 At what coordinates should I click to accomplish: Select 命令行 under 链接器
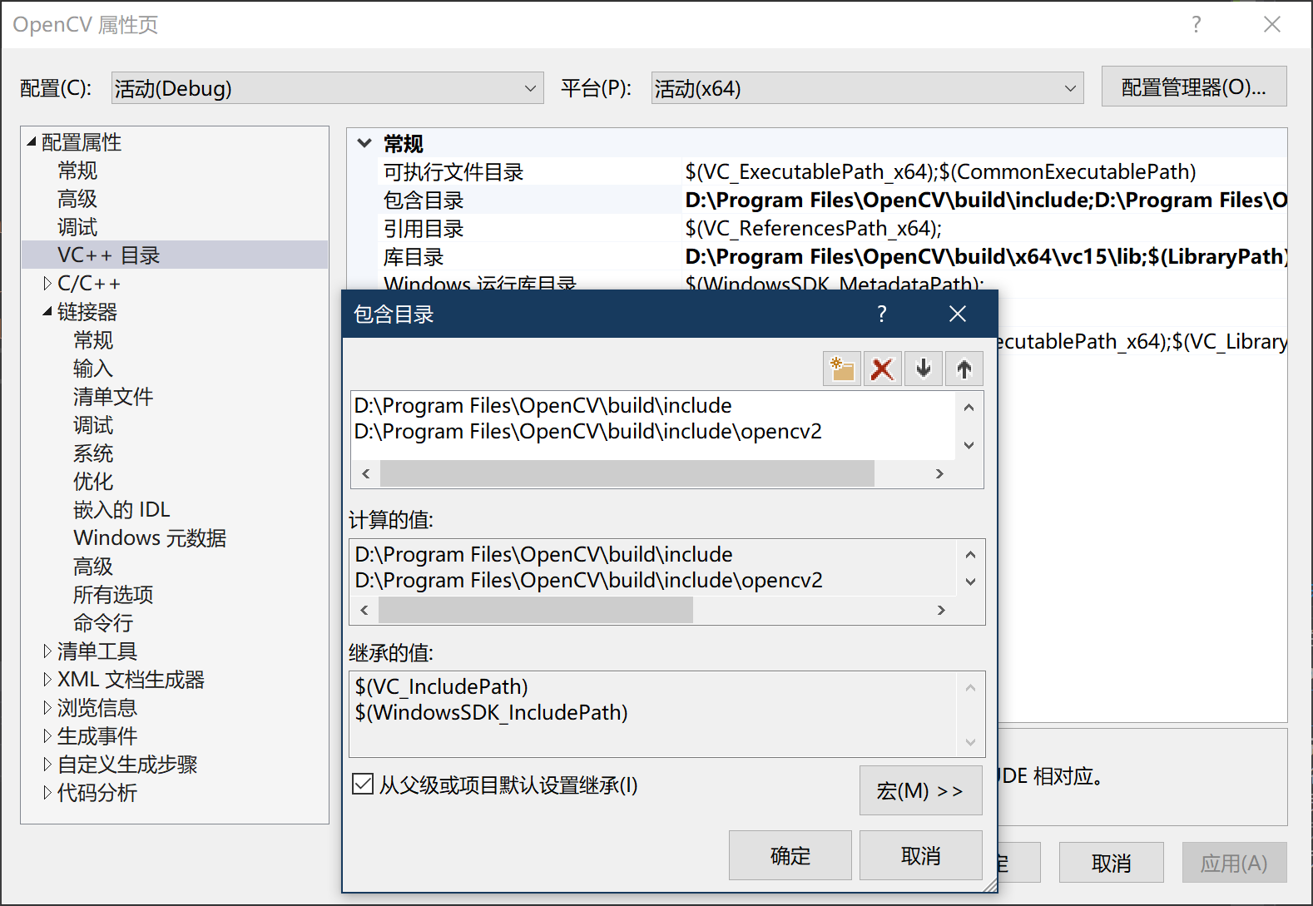[103, 623]
